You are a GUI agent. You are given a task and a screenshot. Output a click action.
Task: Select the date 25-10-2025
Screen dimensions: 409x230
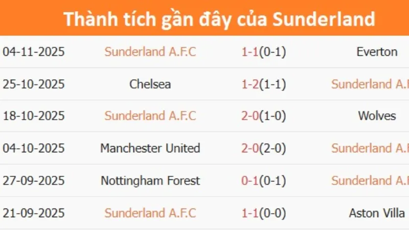coord(34,84)
